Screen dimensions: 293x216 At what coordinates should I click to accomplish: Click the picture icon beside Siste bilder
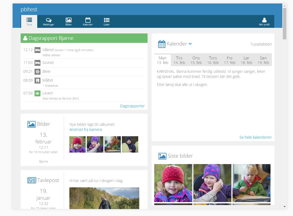162,156
